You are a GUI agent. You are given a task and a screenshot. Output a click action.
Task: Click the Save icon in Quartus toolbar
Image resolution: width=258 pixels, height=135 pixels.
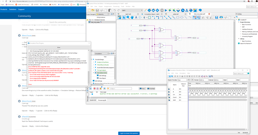(97, 11)
